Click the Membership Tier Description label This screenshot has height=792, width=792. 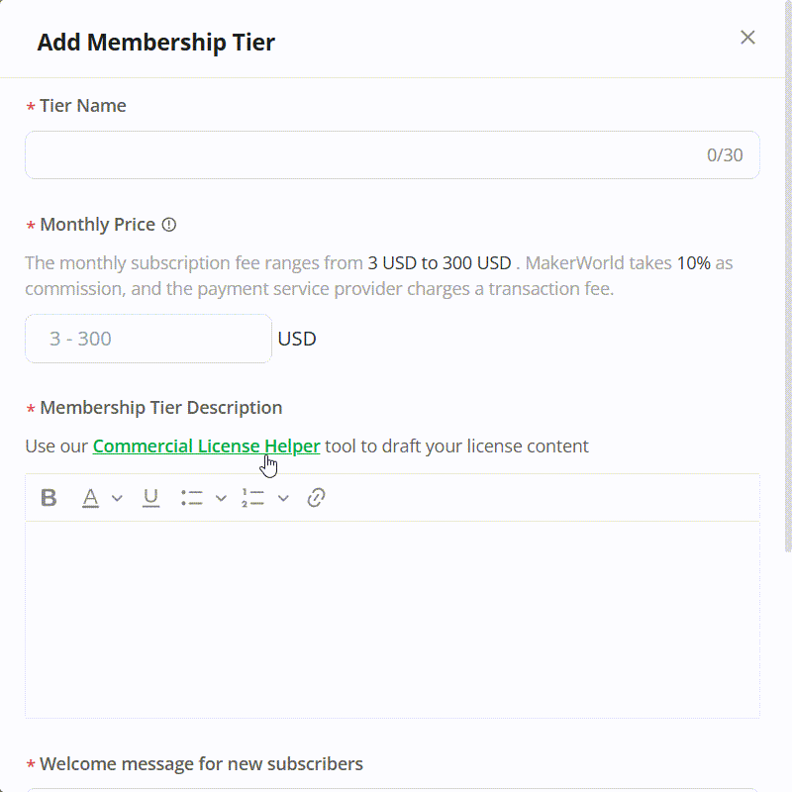click(160, 408)
